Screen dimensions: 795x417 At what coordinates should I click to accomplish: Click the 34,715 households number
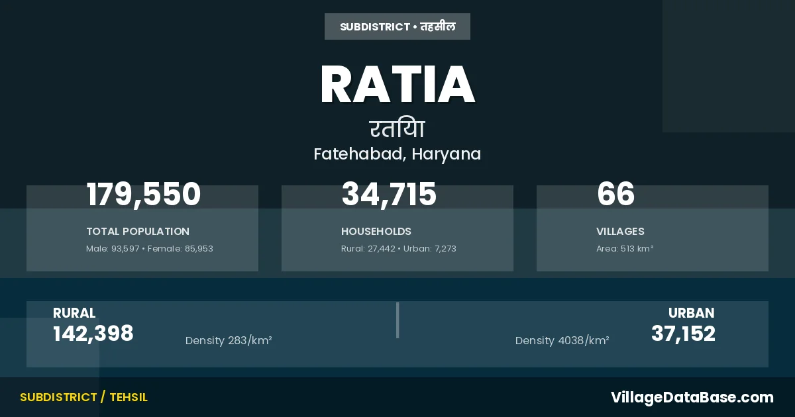click(x=389, y=195)
